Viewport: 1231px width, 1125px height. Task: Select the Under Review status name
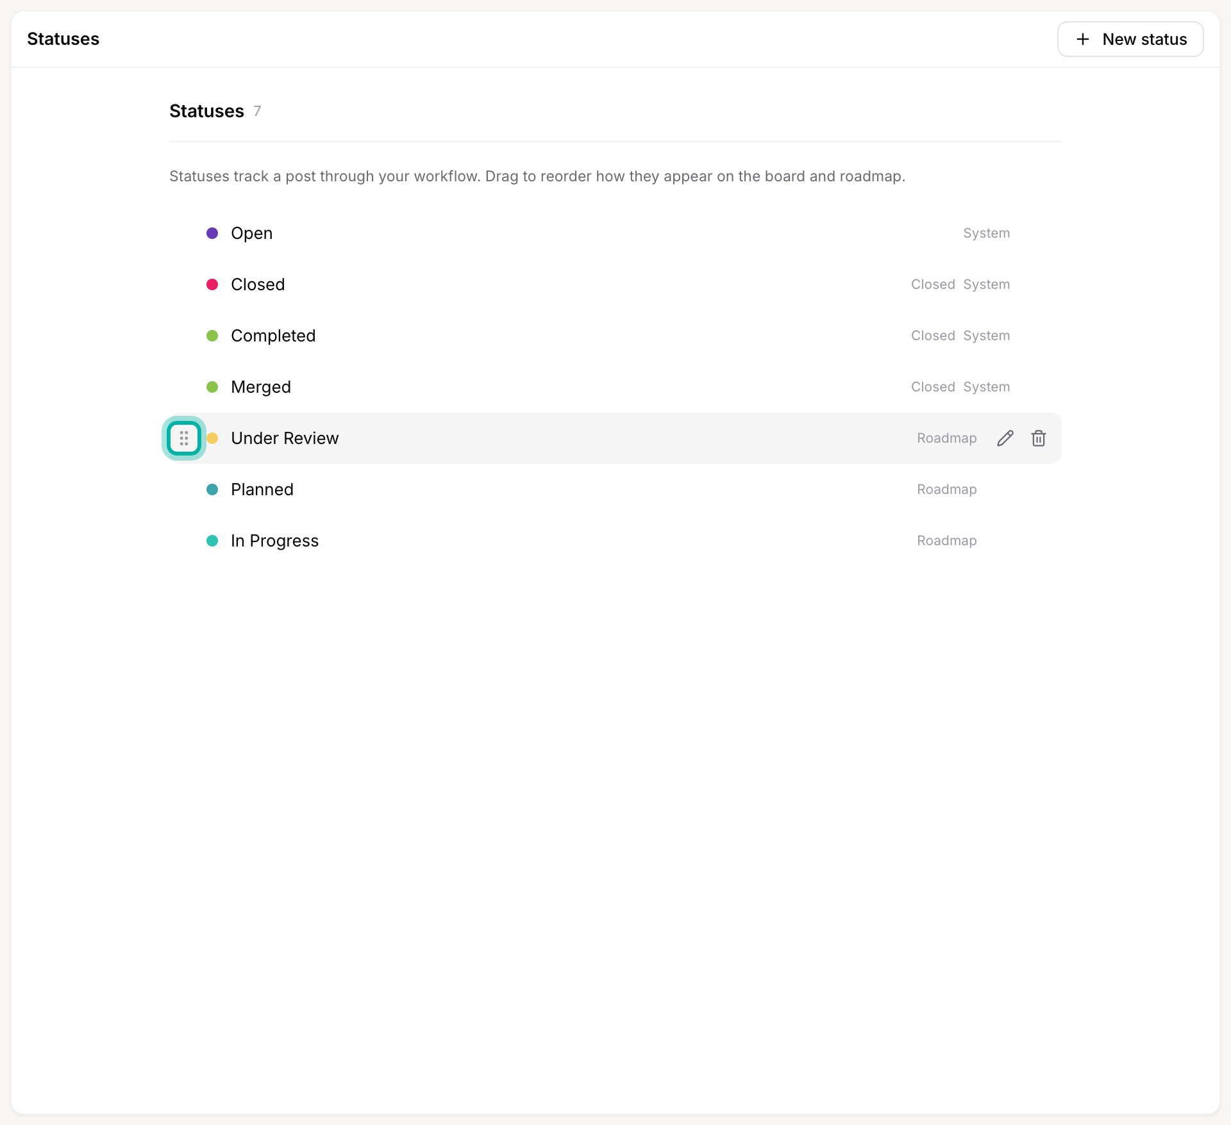[285, 438]
